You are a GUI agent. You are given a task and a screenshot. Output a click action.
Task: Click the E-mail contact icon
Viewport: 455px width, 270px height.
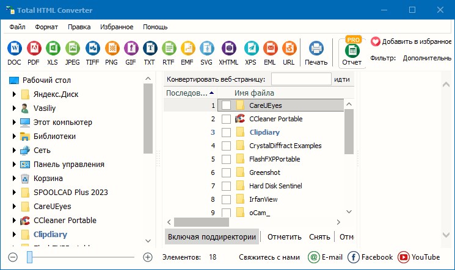click(x=314, y=257)
